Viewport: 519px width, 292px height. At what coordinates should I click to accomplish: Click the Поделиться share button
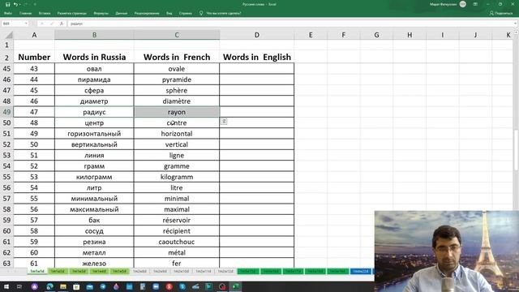(x=501, y=13)
